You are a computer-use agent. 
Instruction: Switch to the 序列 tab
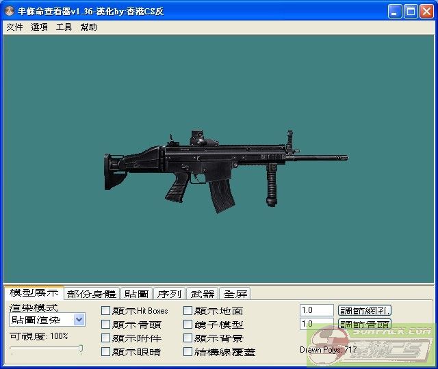[x=169, y=294]
